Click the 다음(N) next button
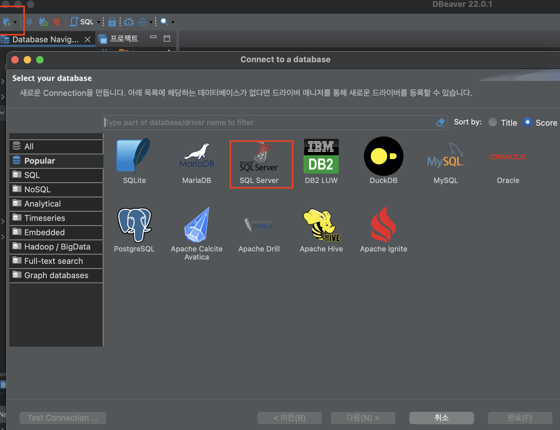This screenshot has width=560, height=430. [x=363, y=418]
